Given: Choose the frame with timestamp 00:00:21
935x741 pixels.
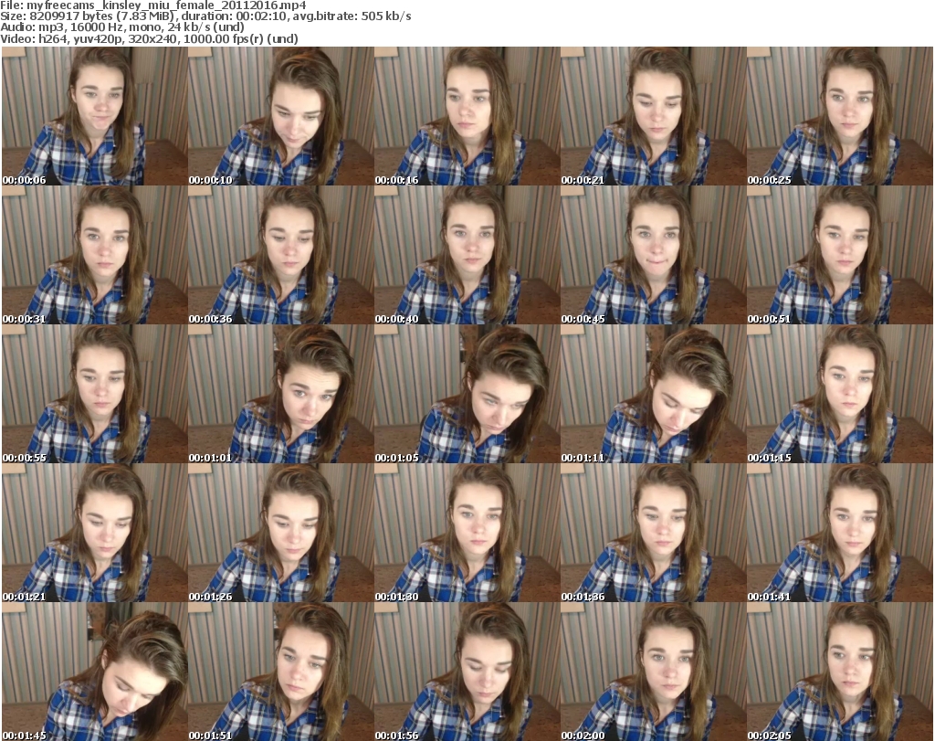Looking at the screenshot, I should point(653,116).
